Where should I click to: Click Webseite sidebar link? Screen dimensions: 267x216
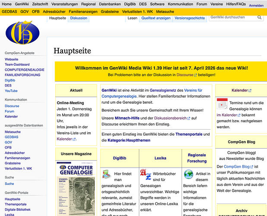(x=11, y=59)
